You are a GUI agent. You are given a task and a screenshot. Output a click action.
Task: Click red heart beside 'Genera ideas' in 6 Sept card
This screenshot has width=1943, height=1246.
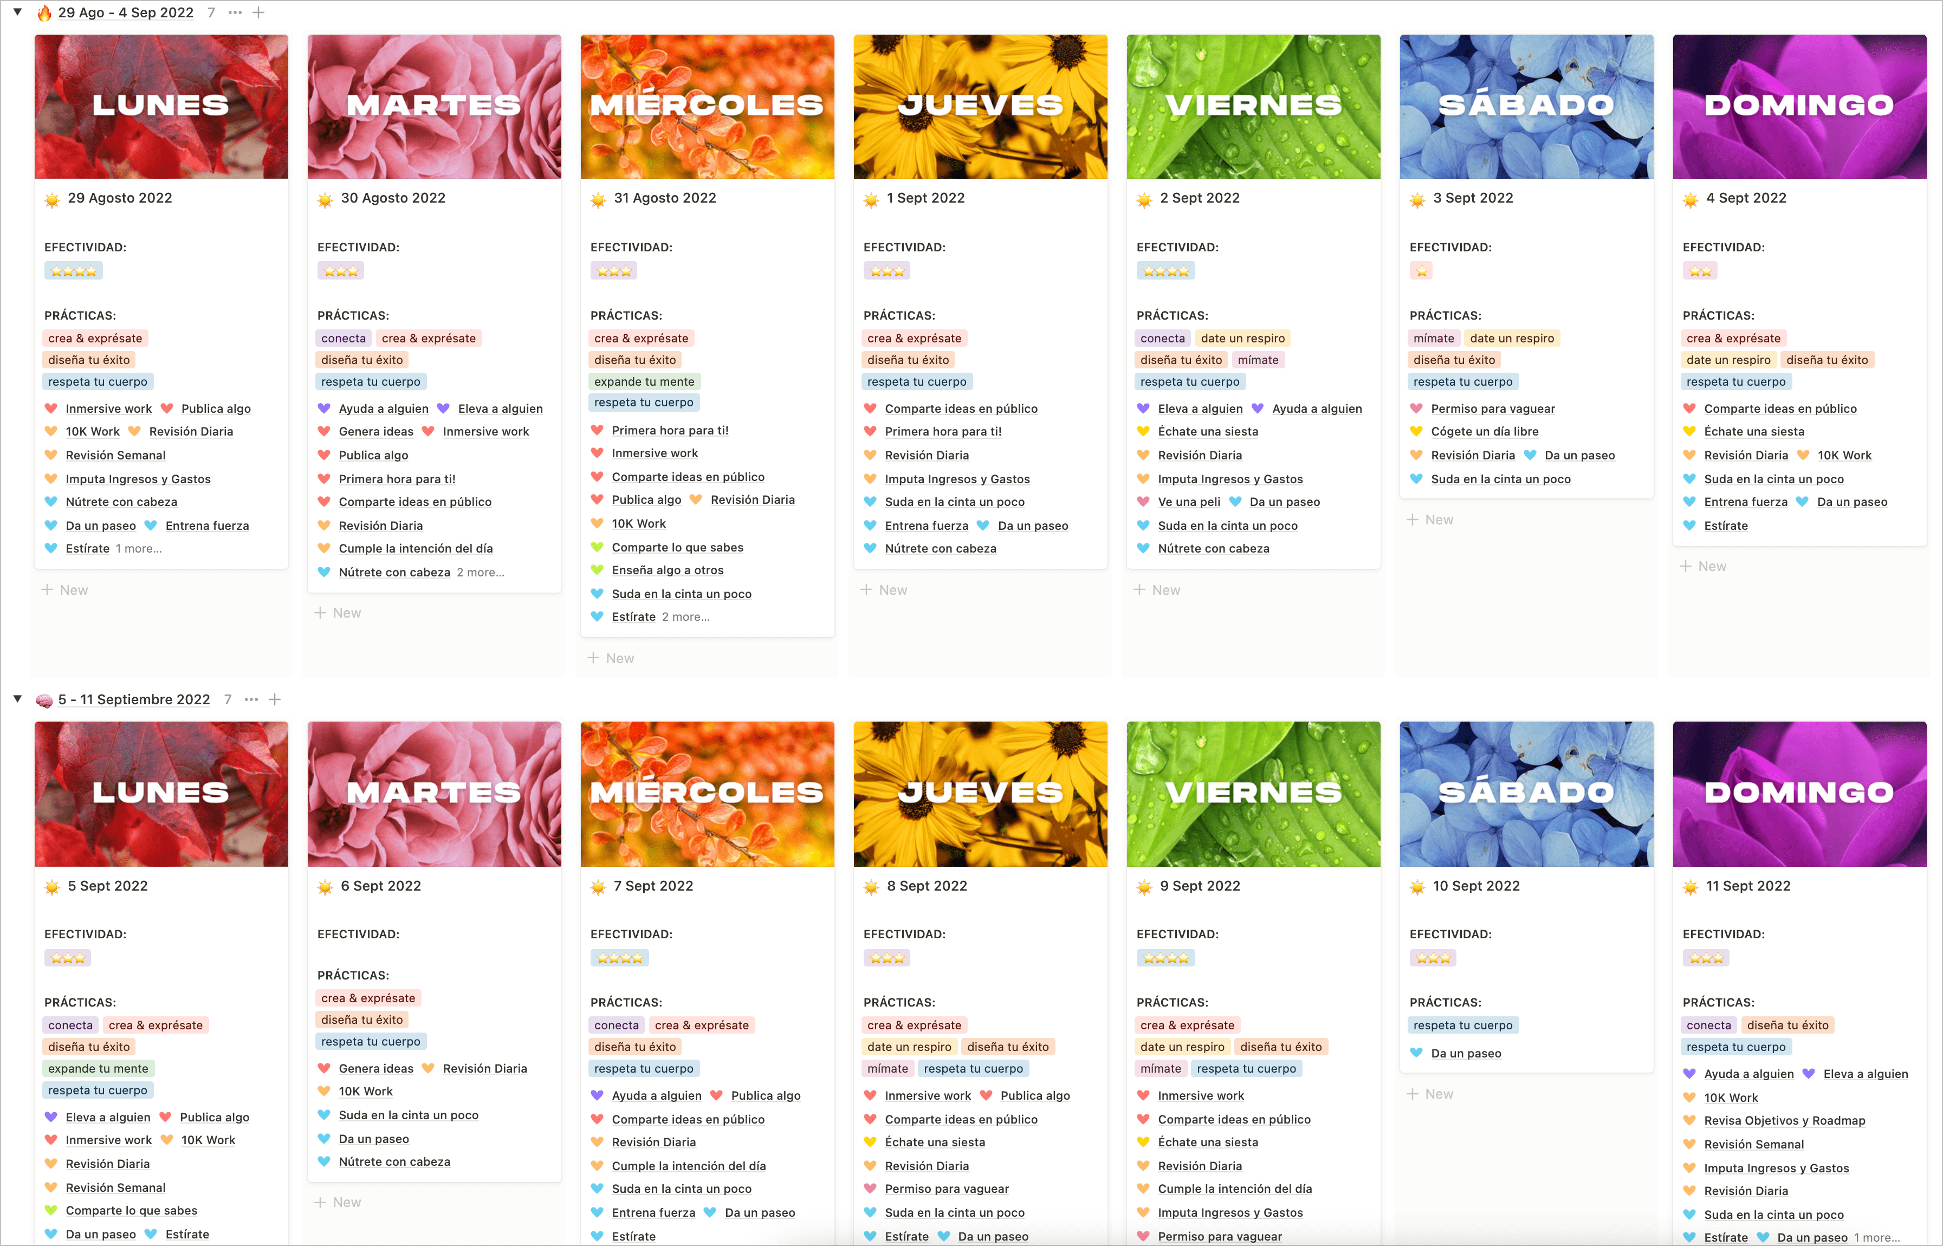click(x=323, y=1069)
